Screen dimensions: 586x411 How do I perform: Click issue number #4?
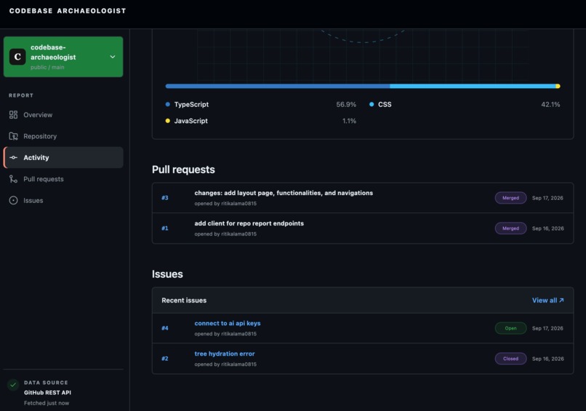[165, 328]
